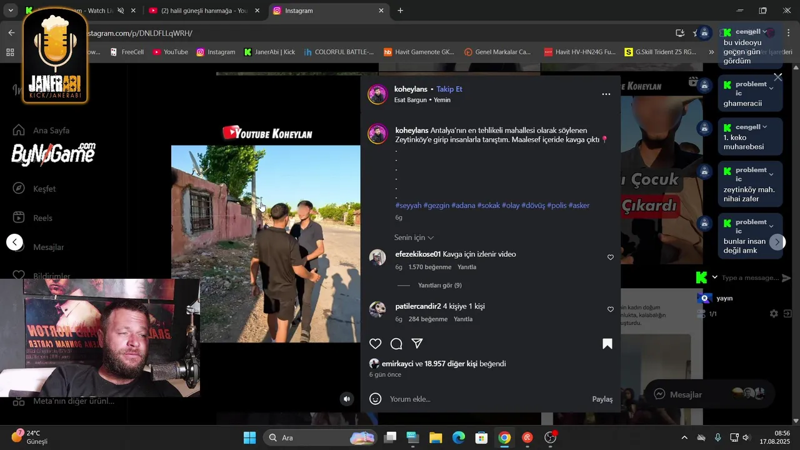Click install app icon in address bar

tap(680, 32)
